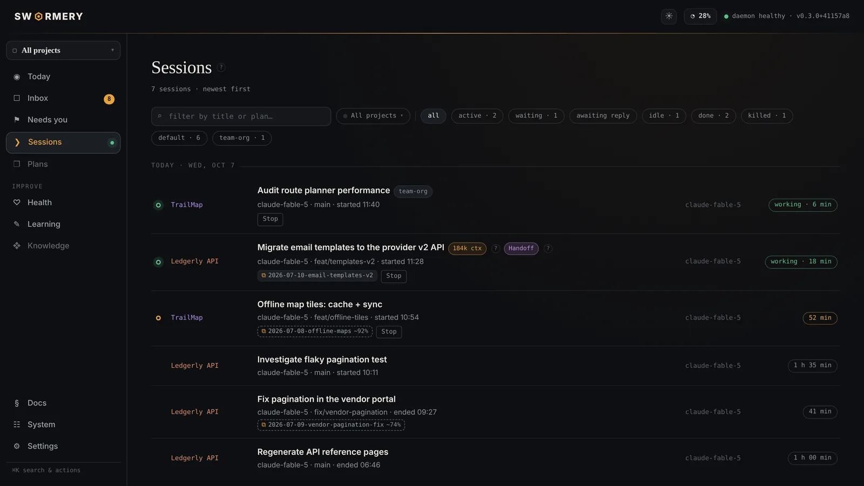
Task: Focus the filter by title or plan field
Action: tap(241, 116)
